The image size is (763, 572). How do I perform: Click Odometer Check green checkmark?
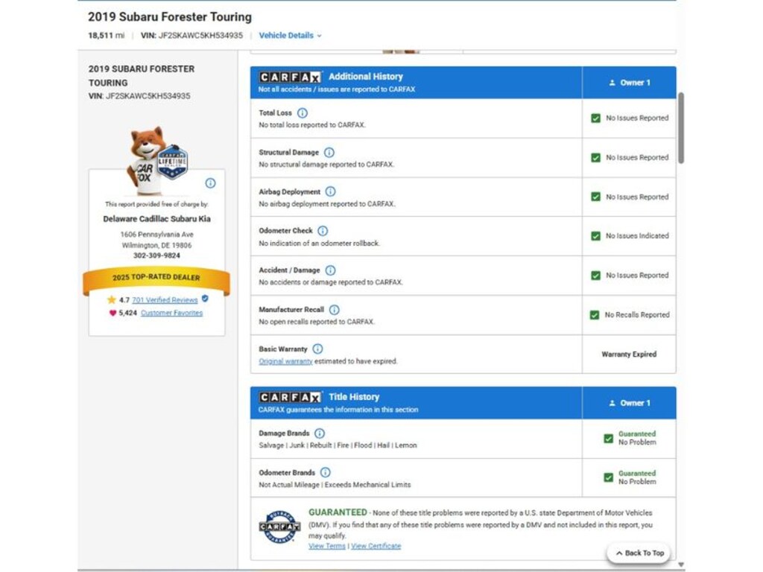(595, 236)
